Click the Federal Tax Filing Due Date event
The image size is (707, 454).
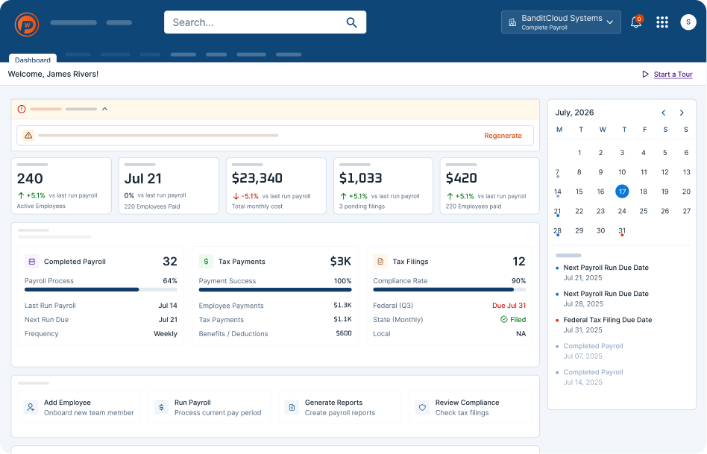tap(604, 325)
